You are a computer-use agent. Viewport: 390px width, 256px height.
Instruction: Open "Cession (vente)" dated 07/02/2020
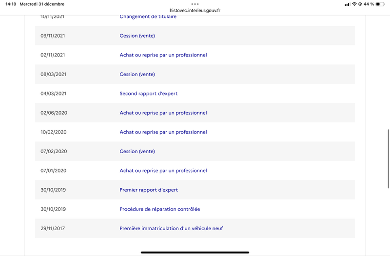(137, 151)
